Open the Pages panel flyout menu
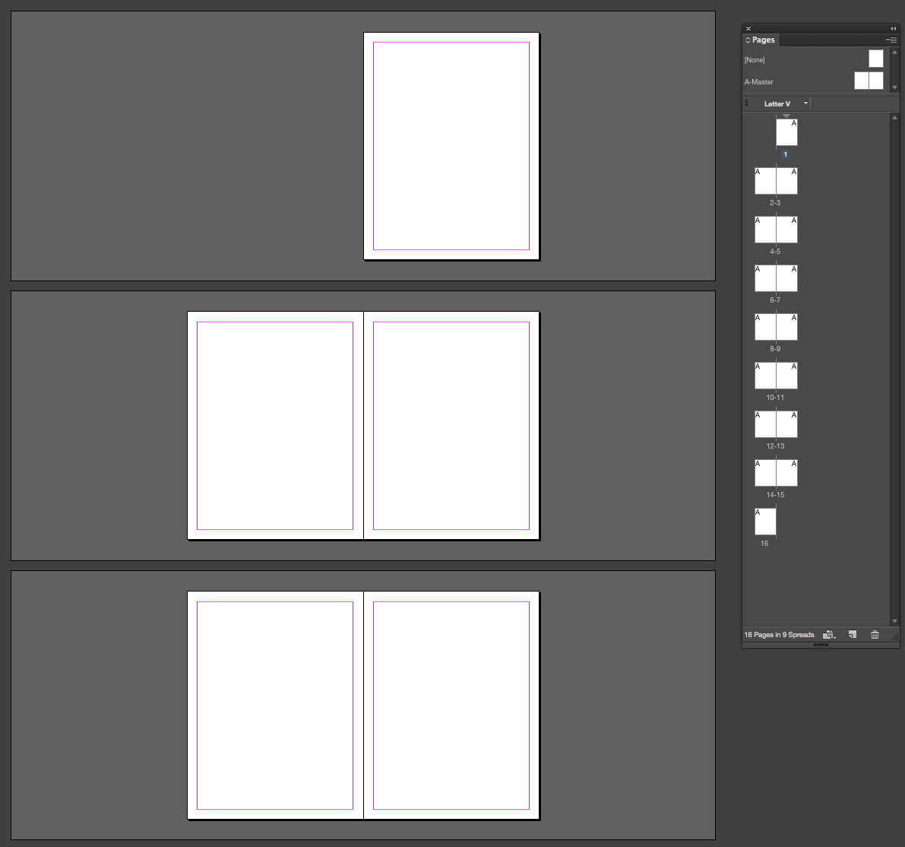This screenshot has height=847, width=905. (x=892, y=40)
